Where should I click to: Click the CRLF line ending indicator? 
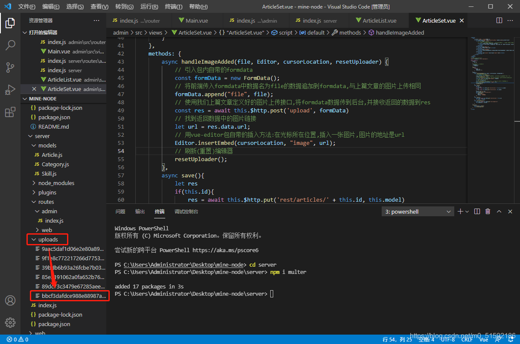[x=467, y=340]
